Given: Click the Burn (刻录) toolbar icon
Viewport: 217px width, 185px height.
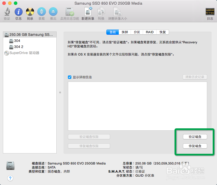Looking at the screenshot, I should click(30, 12).
